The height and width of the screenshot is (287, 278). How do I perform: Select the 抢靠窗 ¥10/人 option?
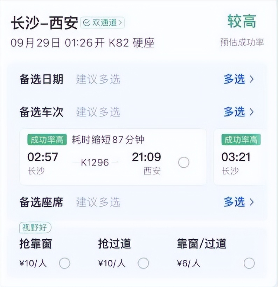click(65, 263)
